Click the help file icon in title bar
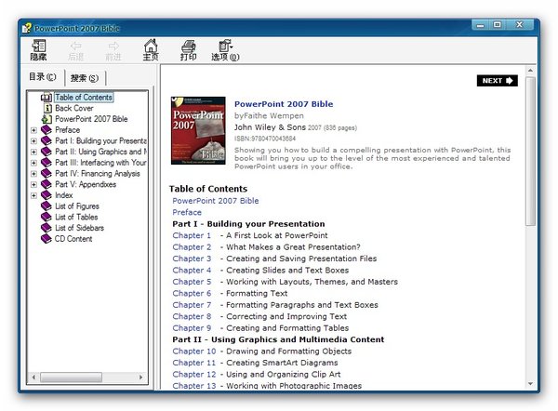 coord(27,28)
